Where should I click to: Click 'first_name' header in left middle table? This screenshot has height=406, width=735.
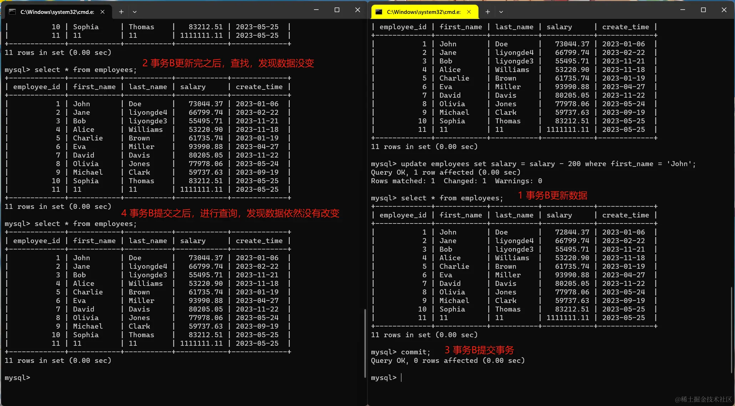tap(94, 87)
